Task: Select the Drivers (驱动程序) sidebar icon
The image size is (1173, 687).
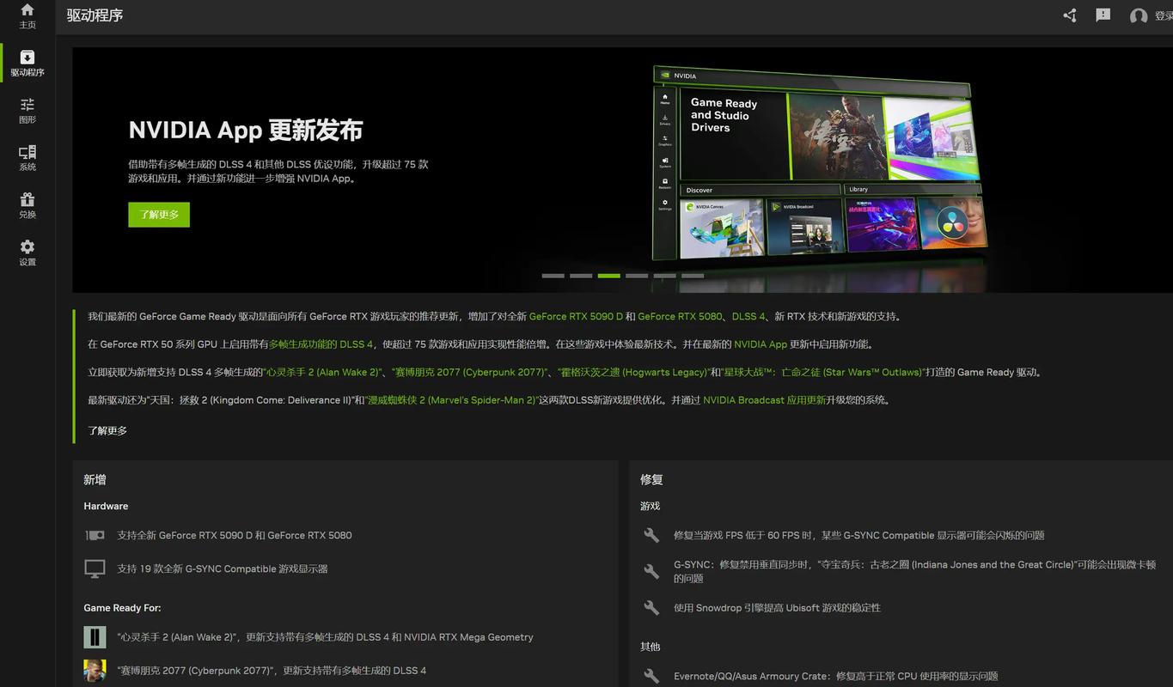Action: point(27,63)
